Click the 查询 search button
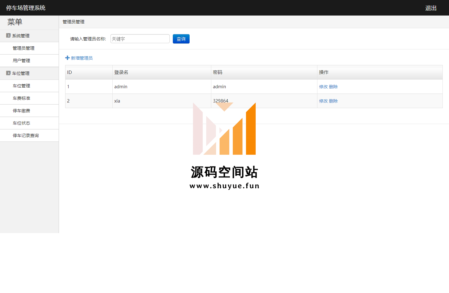The height and width of the screenshot is (293, 449). pyautogui.click(x=181, y=39)
